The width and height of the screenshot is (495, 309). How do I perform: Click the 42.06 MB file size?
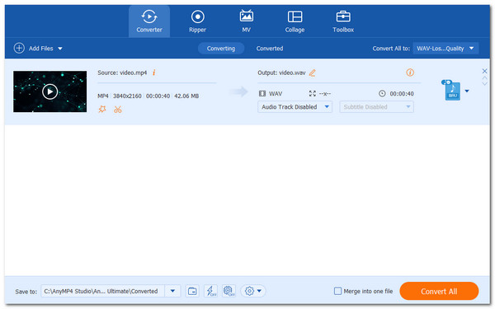[x=186, y=96]
